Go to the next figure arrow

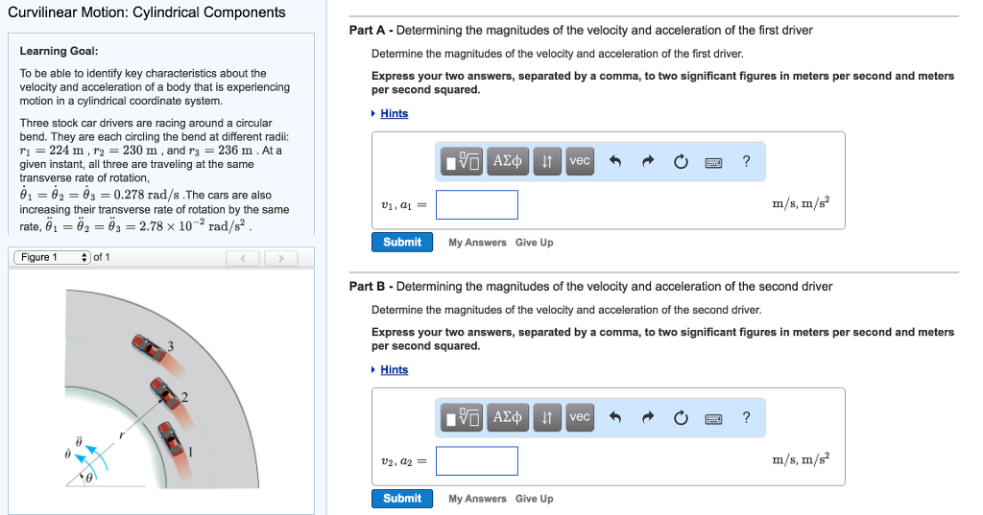tap(281, 257)
